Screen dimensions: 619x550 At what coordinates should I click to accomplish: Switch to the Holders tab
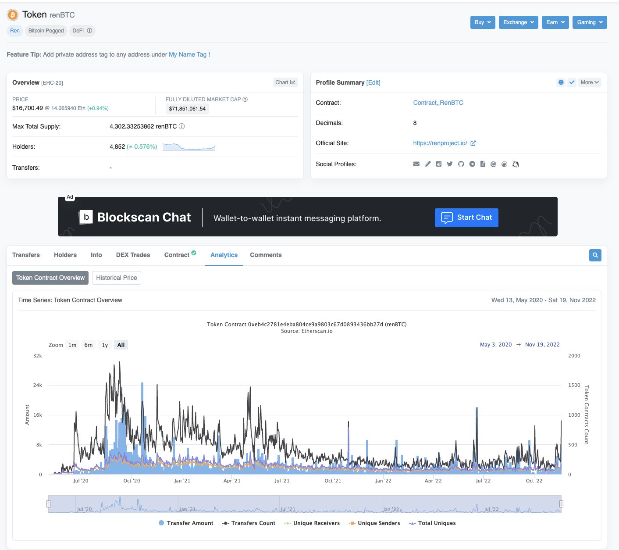pos(65,255)
